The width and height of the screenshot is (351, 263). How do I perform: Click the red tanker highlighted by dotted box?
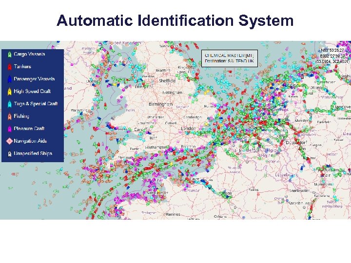pyautogui.click(x=229, y=72)
